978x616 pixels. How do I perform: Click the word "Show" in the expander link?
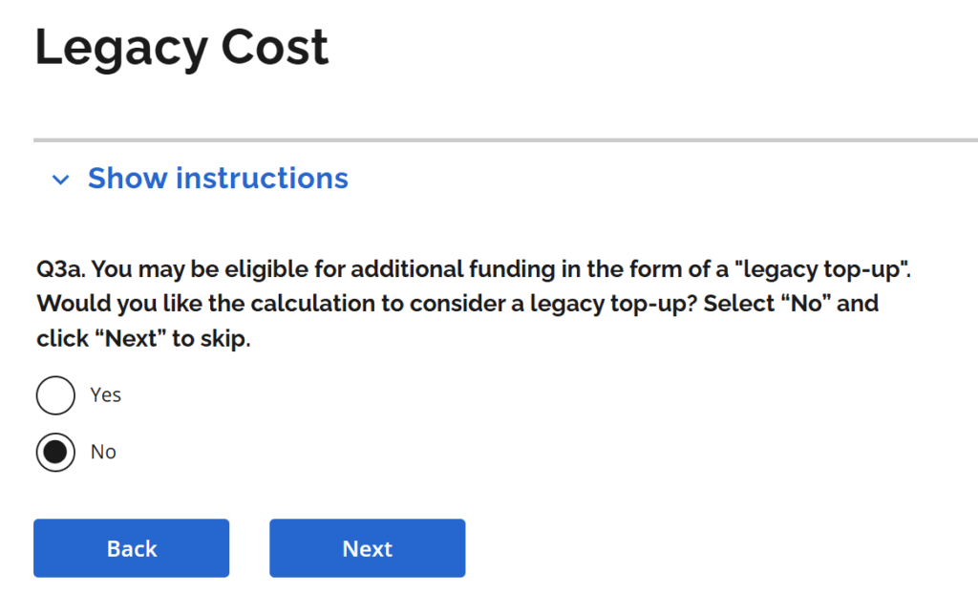[127, 179]
